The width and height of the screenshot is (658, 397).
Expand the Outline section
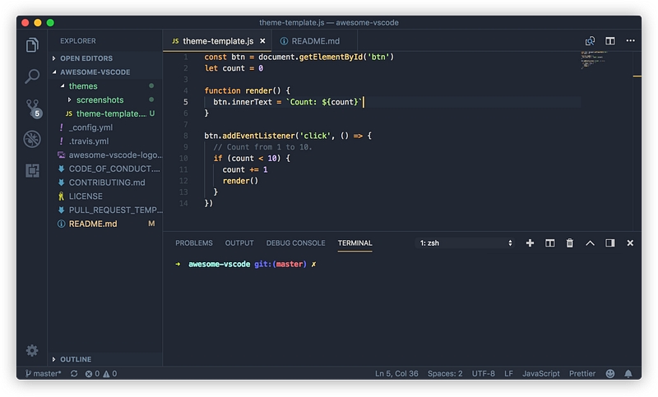(x=76, y=359)
